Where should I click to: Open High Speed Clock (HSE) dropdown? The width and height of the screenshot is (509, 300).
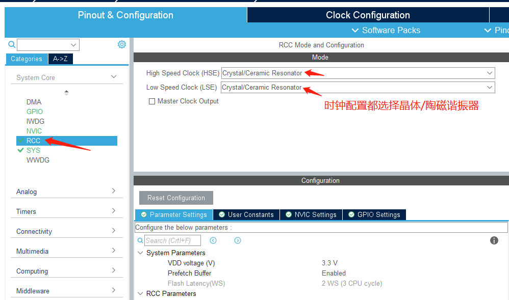358,73
